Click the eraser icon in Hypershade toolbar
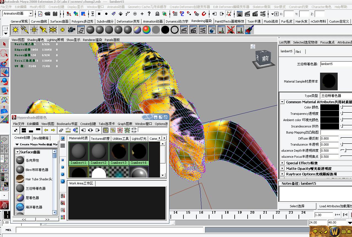The image size is (352, 237). coord(61,130)
